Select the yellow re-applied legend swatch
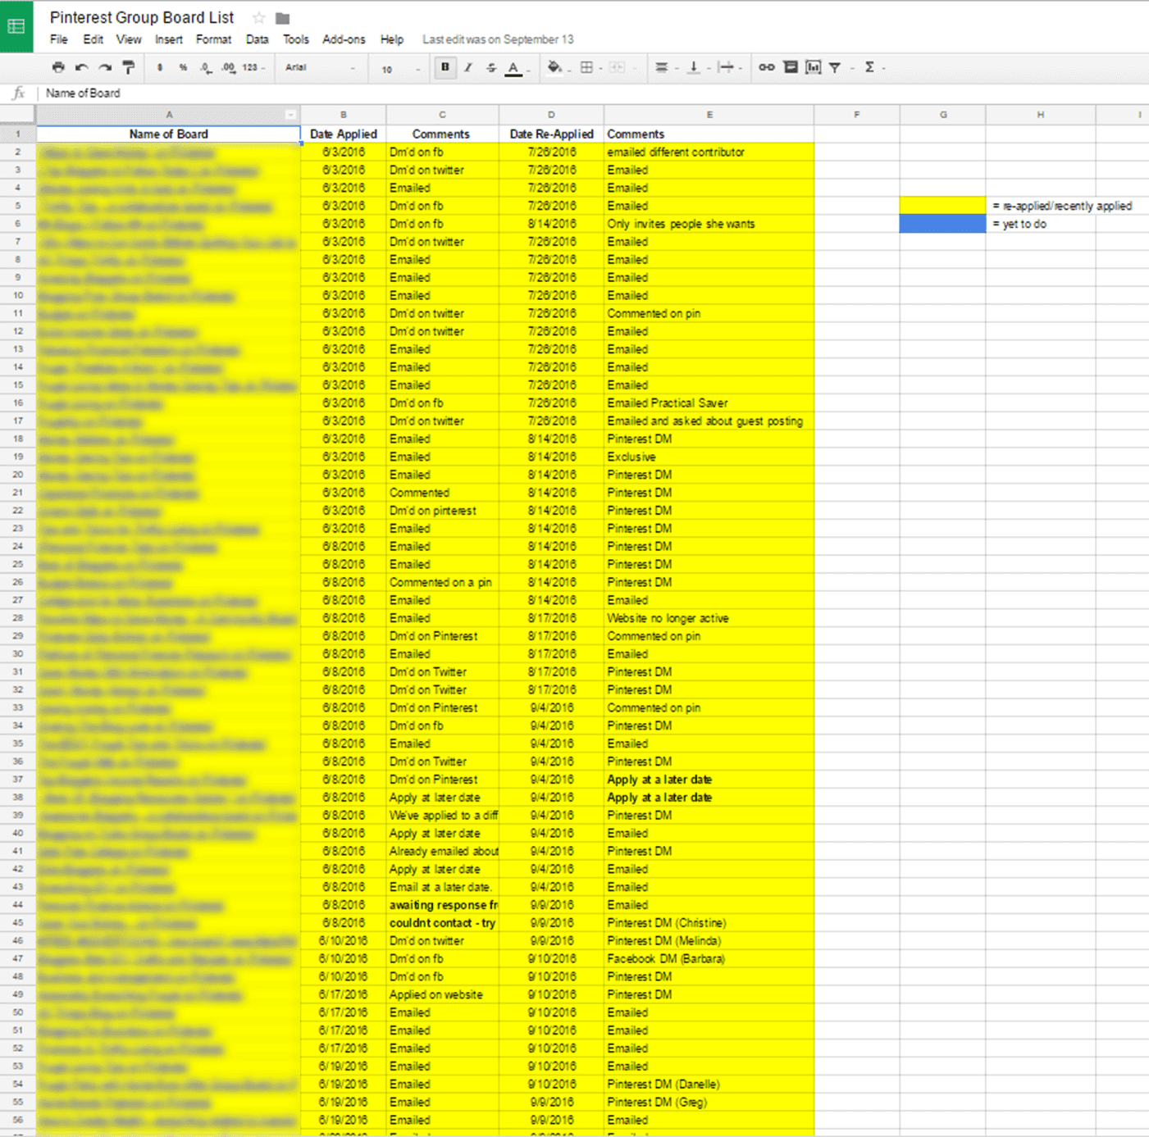This screenshot has height=1137, width=1149. click(942, 206)
